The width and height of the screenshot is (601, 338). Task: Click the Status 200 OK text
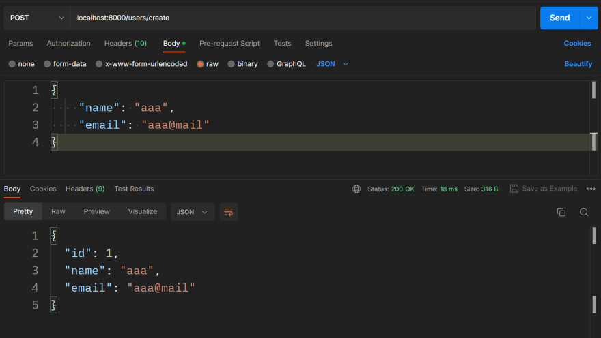pyautogui.click(x=391, y=189)
